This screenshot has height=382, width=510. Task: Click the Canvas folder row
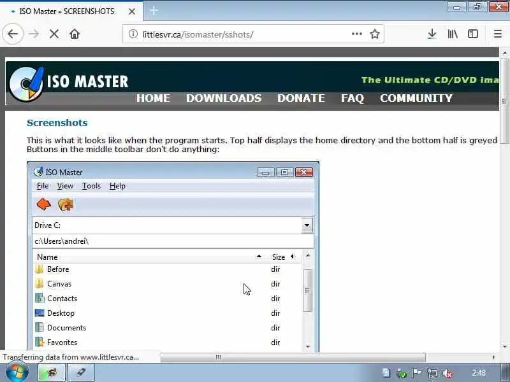[x=167, y=284]
